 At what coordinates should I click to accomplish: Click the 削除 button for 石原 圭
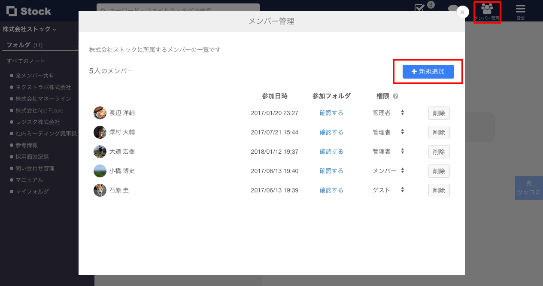[438, 190]
